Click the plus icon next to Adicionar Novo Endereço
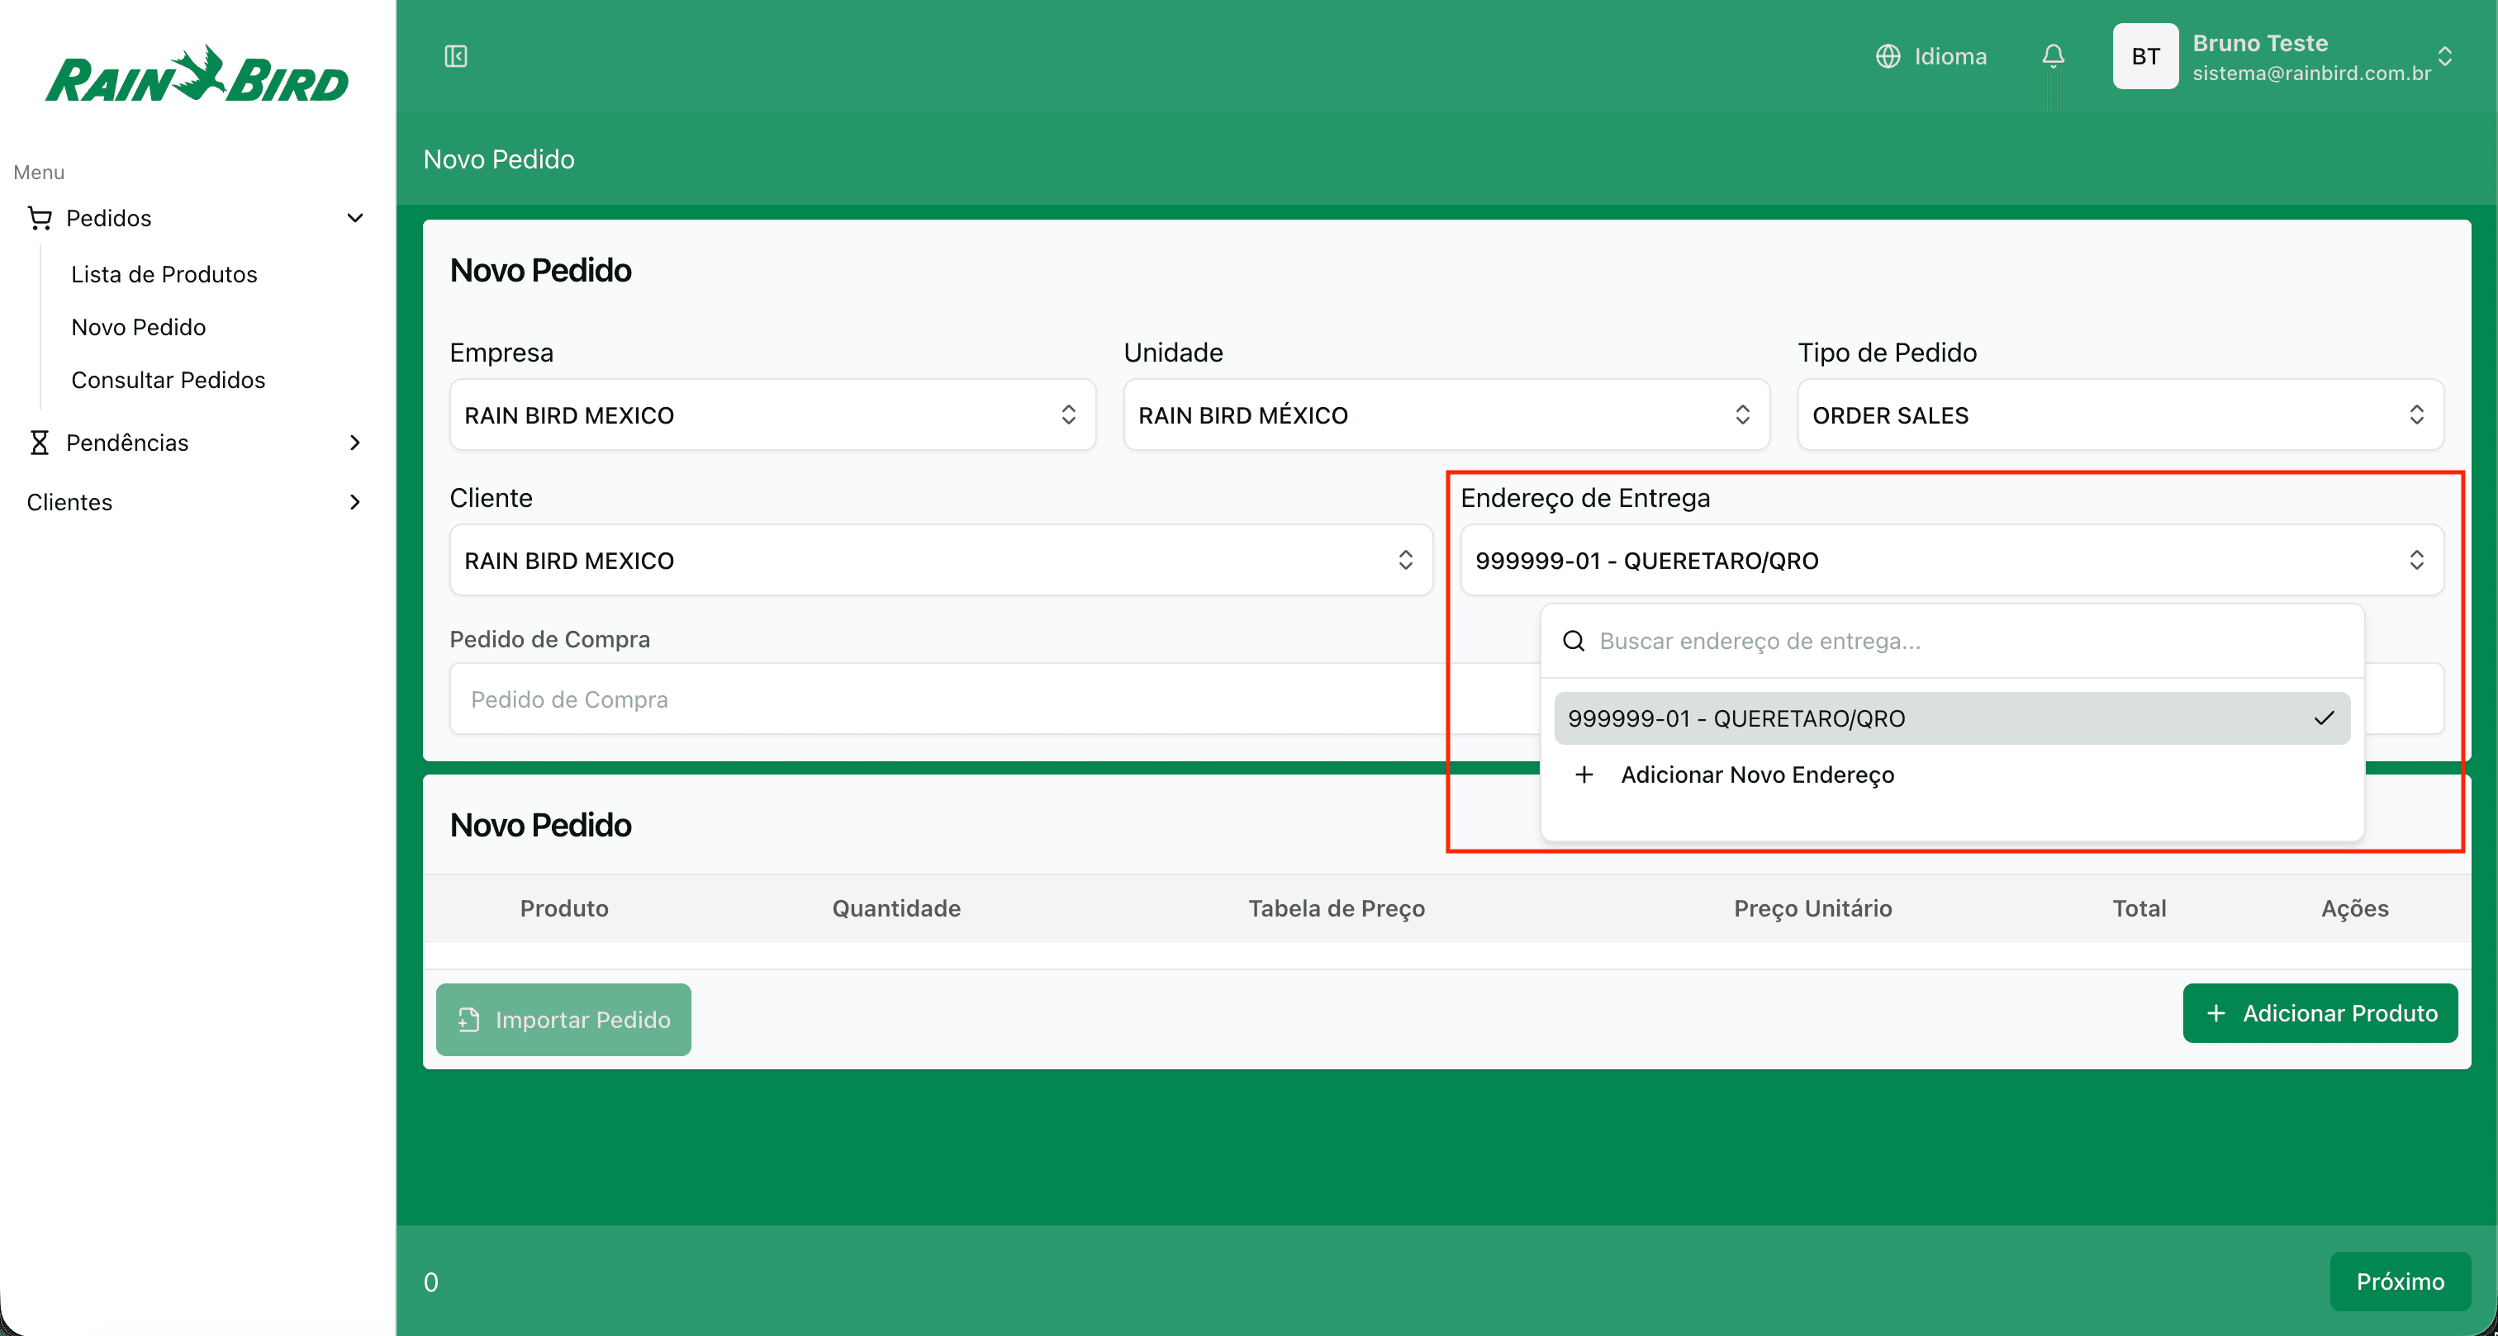This screenshot has width=2498, height=1336. 1585,775
